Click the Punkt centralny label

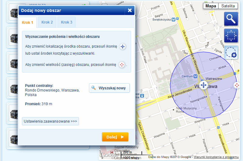tap(39, 86)
